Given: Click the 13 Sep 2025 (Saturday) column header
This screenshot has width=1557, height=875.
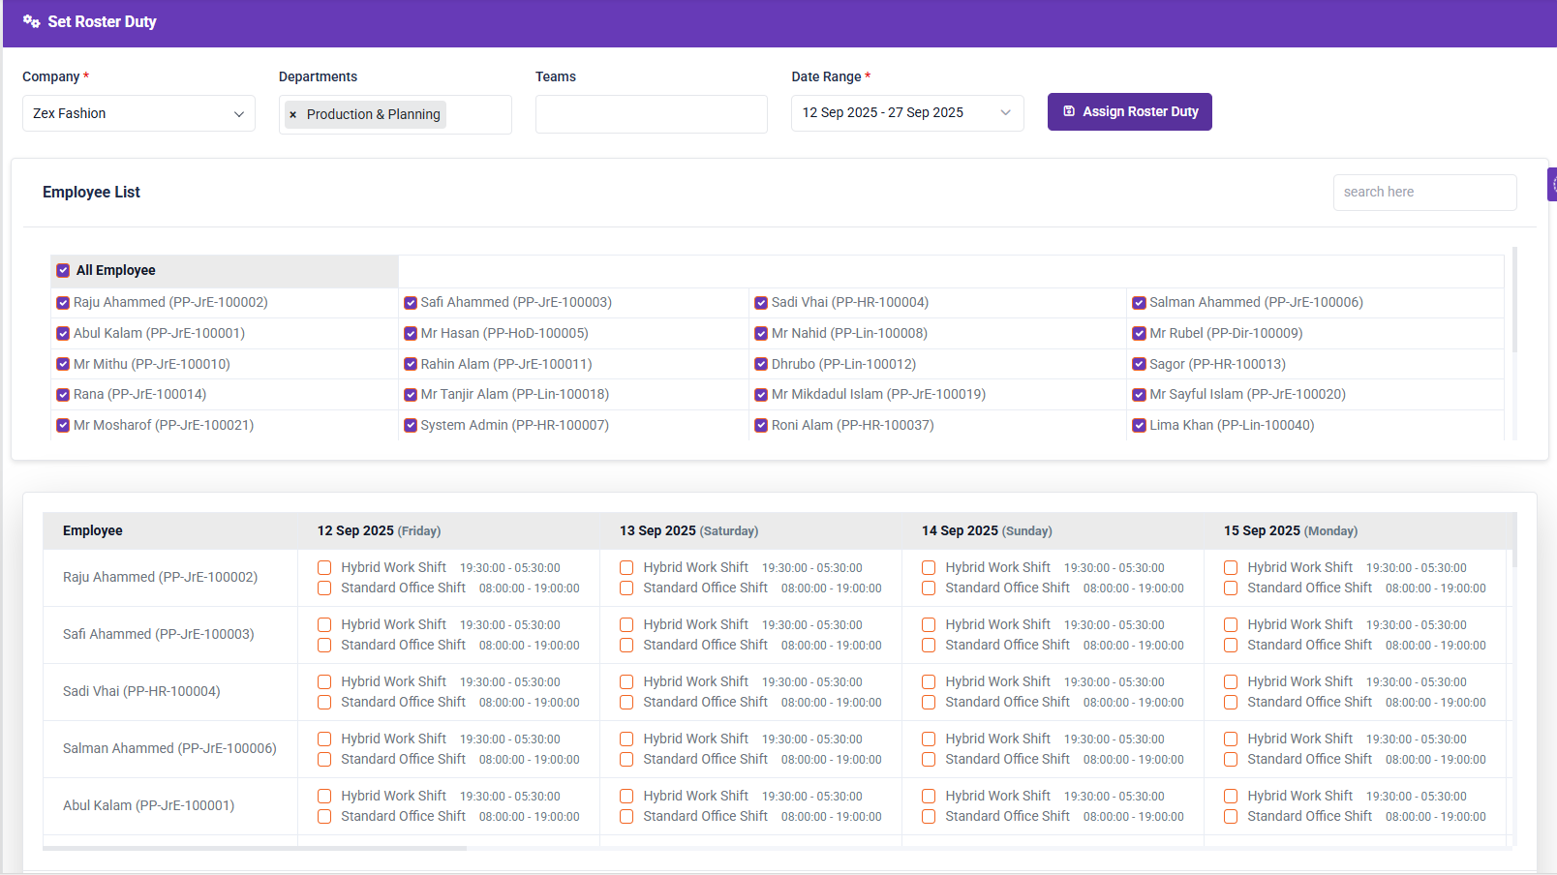Looking at the screenshot, I should click(x=688, y=531).
